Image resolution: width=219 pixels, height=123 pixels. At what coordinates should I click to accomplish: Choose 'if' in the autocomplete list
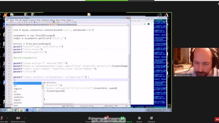pyautogui.click(x=27, y=86)
